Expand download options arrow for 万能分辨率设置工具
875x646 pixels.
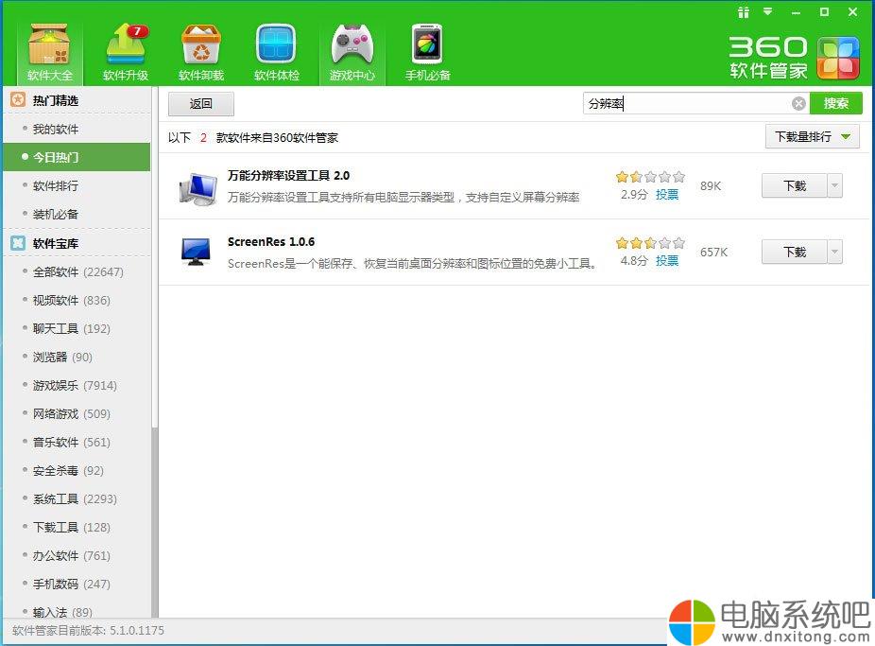click(834, 186)
